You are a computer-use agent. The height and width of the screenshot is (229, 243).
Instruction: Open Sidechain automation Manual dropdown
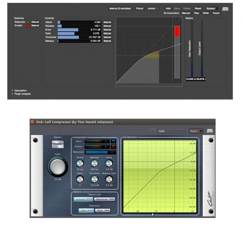click(35, 22)
